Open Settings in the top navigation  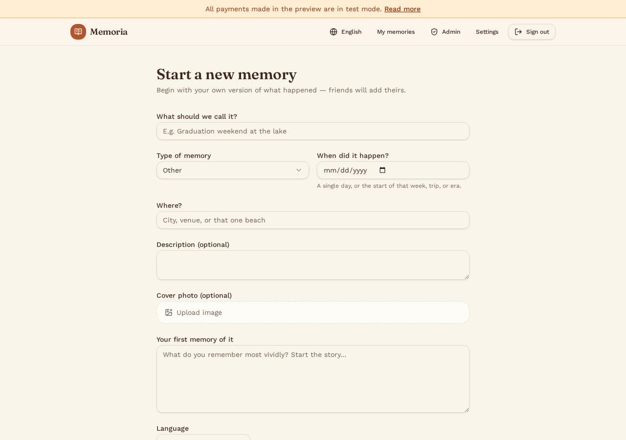click(487, 32)
